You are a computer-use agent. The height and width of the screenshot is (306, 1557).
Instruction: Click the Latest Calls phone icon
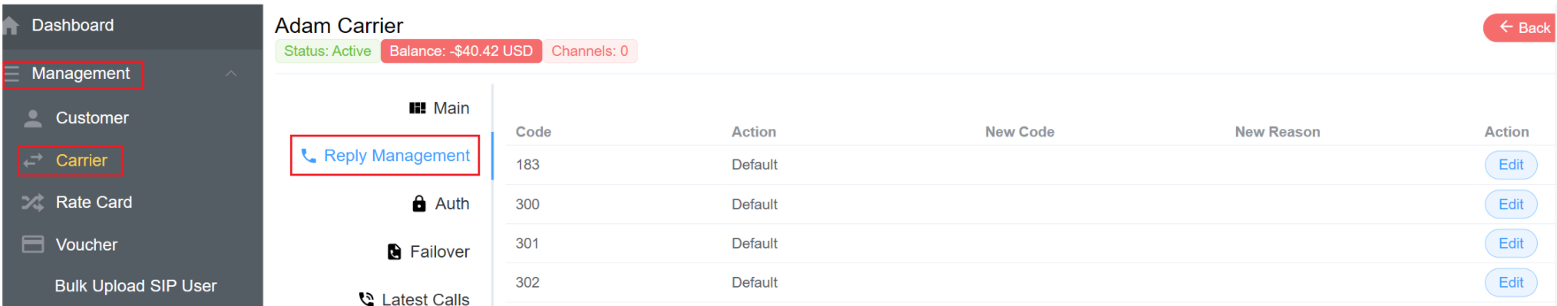tap(366, 299)
